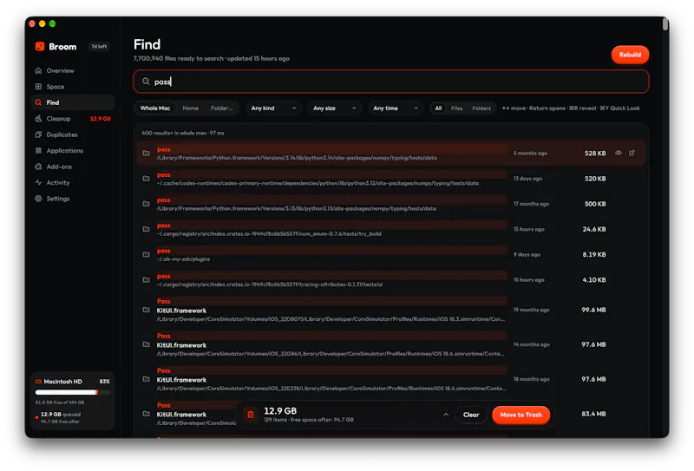The width and height of the screenshot is (694, 471).
Task: Select the Files results filter
Action: (x=457, y=108)
